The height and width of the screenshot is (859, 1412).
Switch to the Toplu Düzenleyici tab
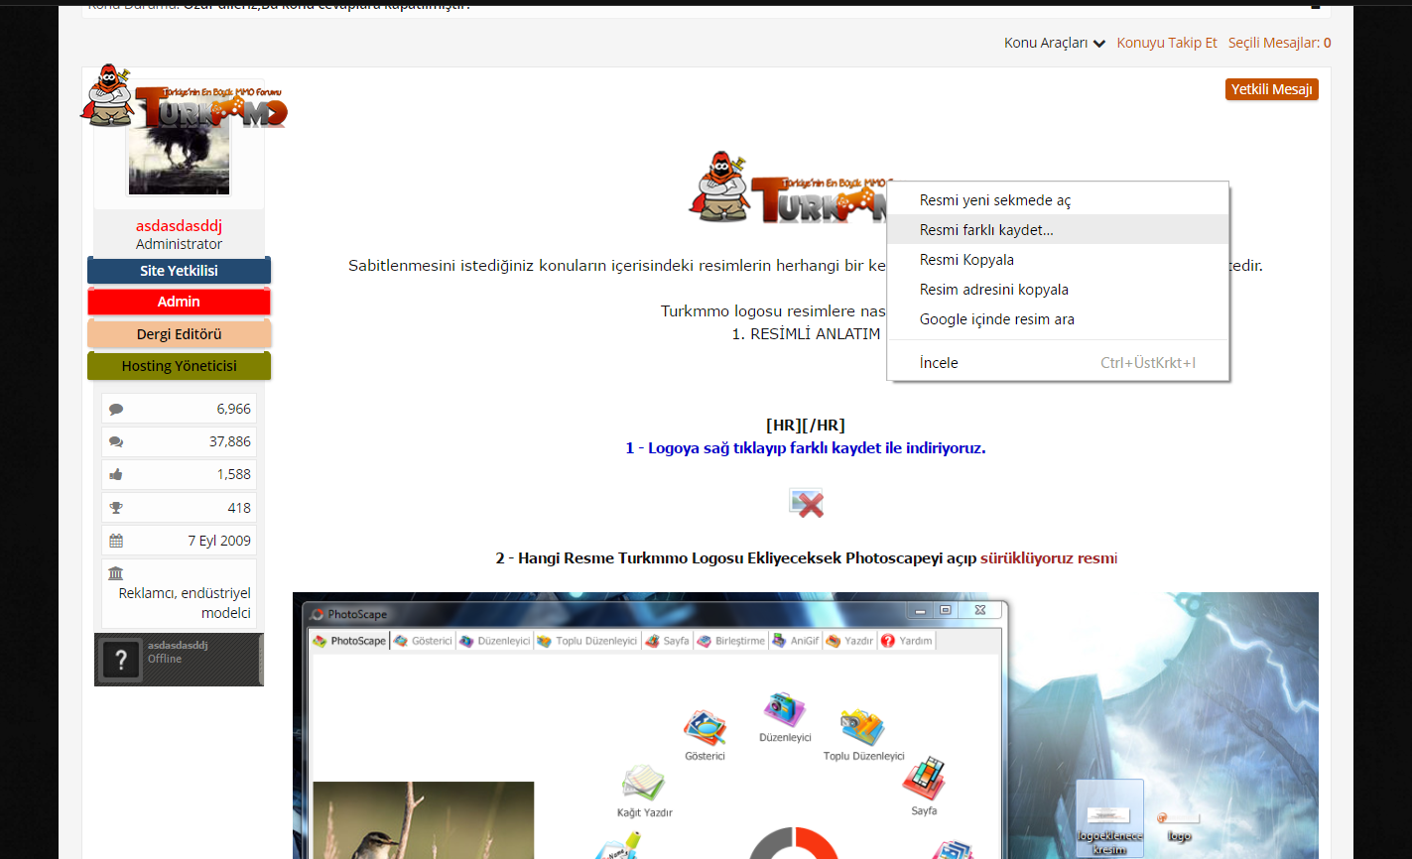tap(587, 641)
